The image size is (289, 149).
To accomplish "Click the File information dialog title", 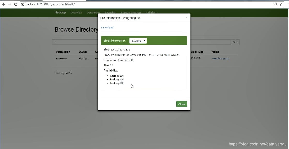I will [x=120, y=18].
